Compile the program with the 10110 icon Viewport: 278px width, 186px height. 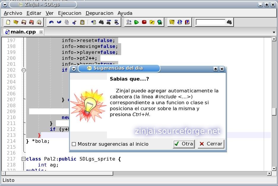[x=129, y=22]
